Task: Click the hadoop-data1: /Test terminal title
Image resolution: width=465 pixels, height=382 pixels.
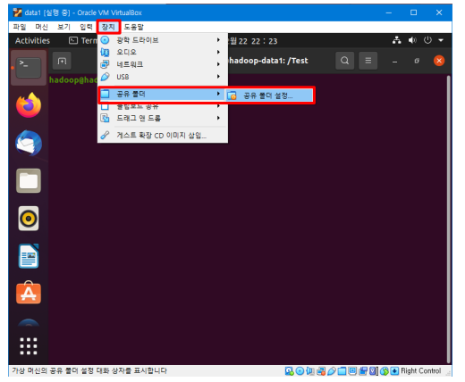Action: coord(268,61)
